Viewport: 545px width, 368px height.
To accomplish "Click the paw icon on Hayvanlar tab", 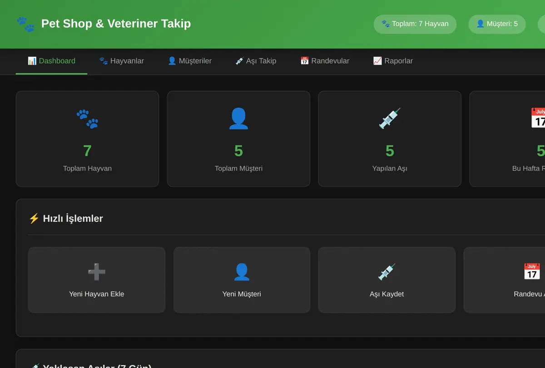I will pos(104,61).
